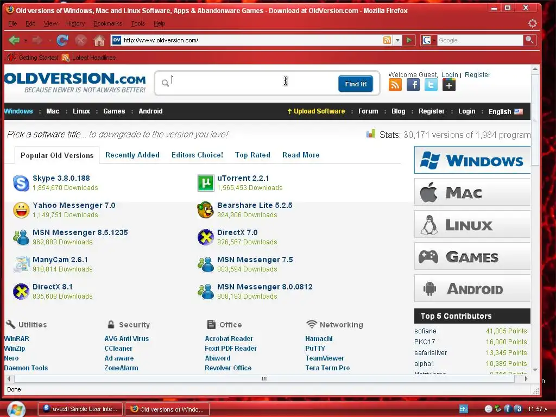Viewport: 556px width, 417px height.
Task: Click the Foxit PDF Reader link
Action: click(230, 349)
